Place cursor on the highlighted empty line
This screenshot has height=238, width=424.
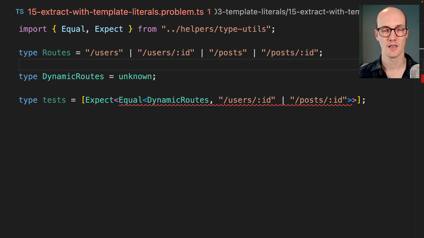pyautogui.click(x=177, y=65)
